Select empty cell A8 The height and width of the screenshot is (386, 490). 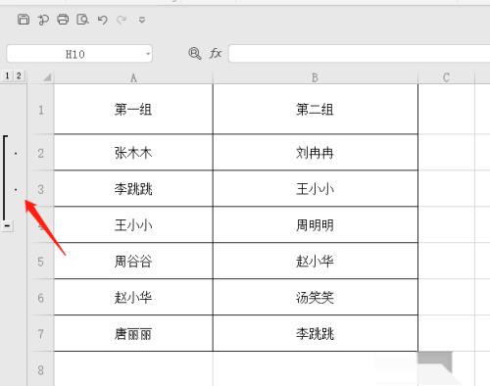[133, 369]
